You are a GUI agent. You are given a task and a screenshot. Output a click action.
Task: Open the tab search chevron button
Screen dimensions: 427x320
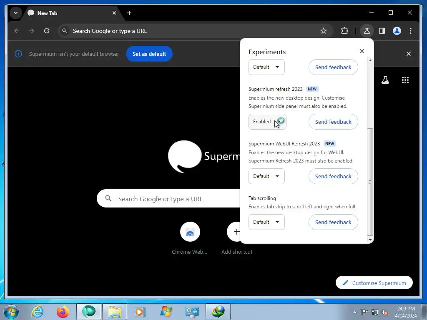point(16,13)
